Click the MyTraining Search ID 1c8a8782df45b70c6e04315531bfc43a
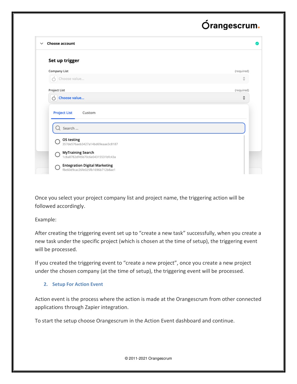 tap(89, 157)
